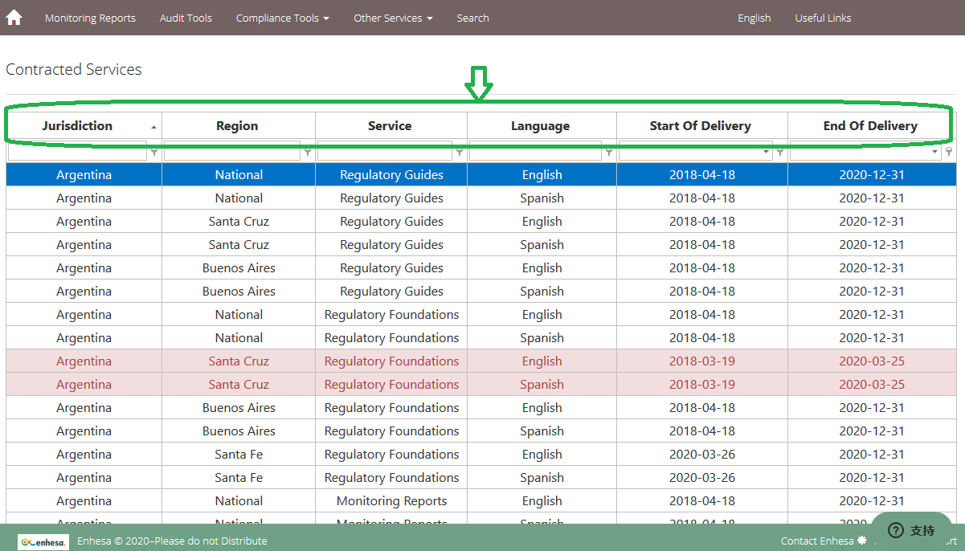This screenshot has width=965, height=551.
Task: Open the Useful Links link
Action: [823, 18]
